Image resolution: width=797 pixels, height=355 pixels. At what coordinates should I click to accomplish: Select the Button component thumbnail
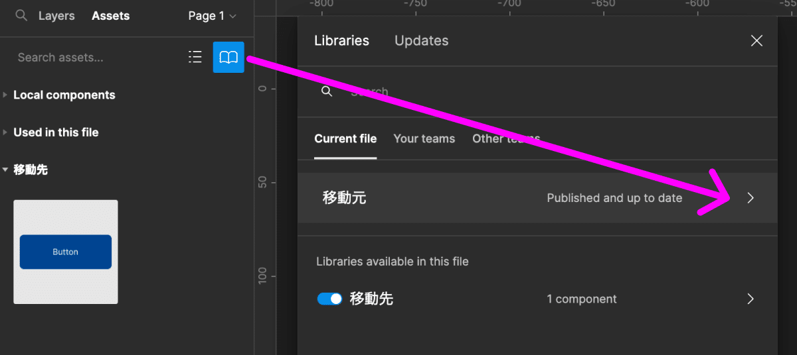point(66,252)
